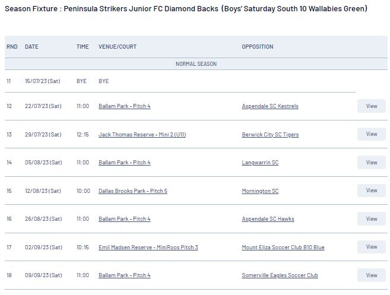Open Berwick City SC Tigers link
The width and height of the screenshot is (390, 295).
pyautogui.click(x=270, y=135)
